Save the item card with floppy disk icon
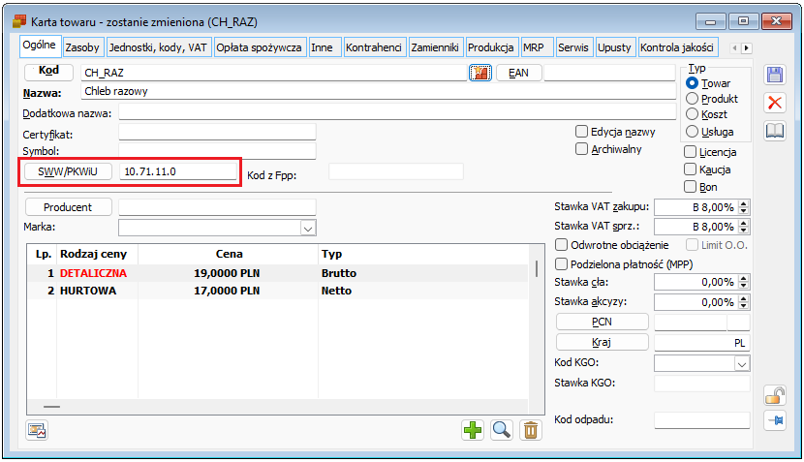Viewport: 804px width, 462px height. (x=775, y=75)
